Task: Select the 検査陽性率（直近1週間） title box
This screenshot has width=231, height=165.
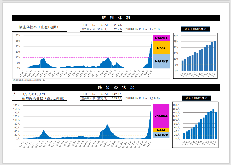Action: click(x=40, y=27)
